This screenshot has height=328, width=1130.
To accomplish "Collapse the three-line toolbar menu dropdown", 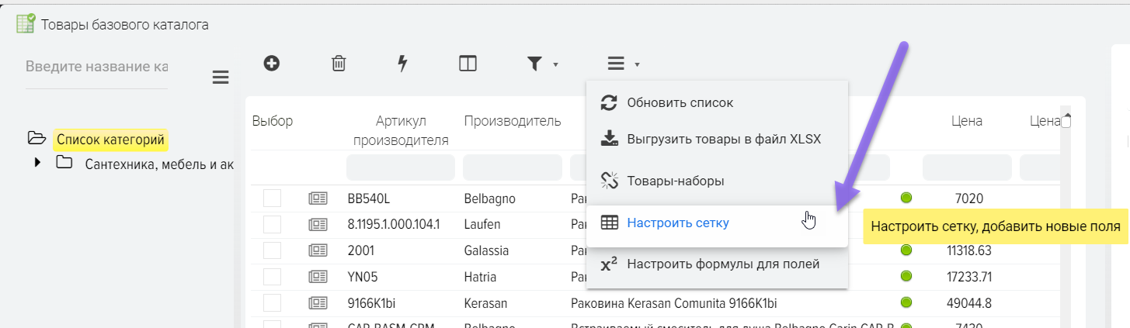I will (x=624, y=64).
